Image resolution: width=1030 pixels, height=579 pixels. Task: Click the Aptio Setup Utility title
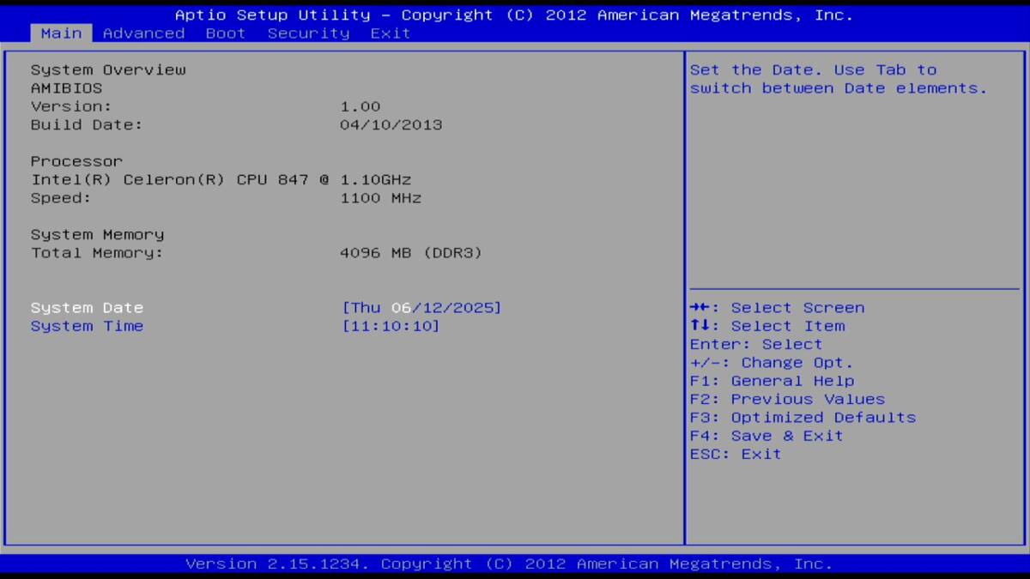point(514,15)
